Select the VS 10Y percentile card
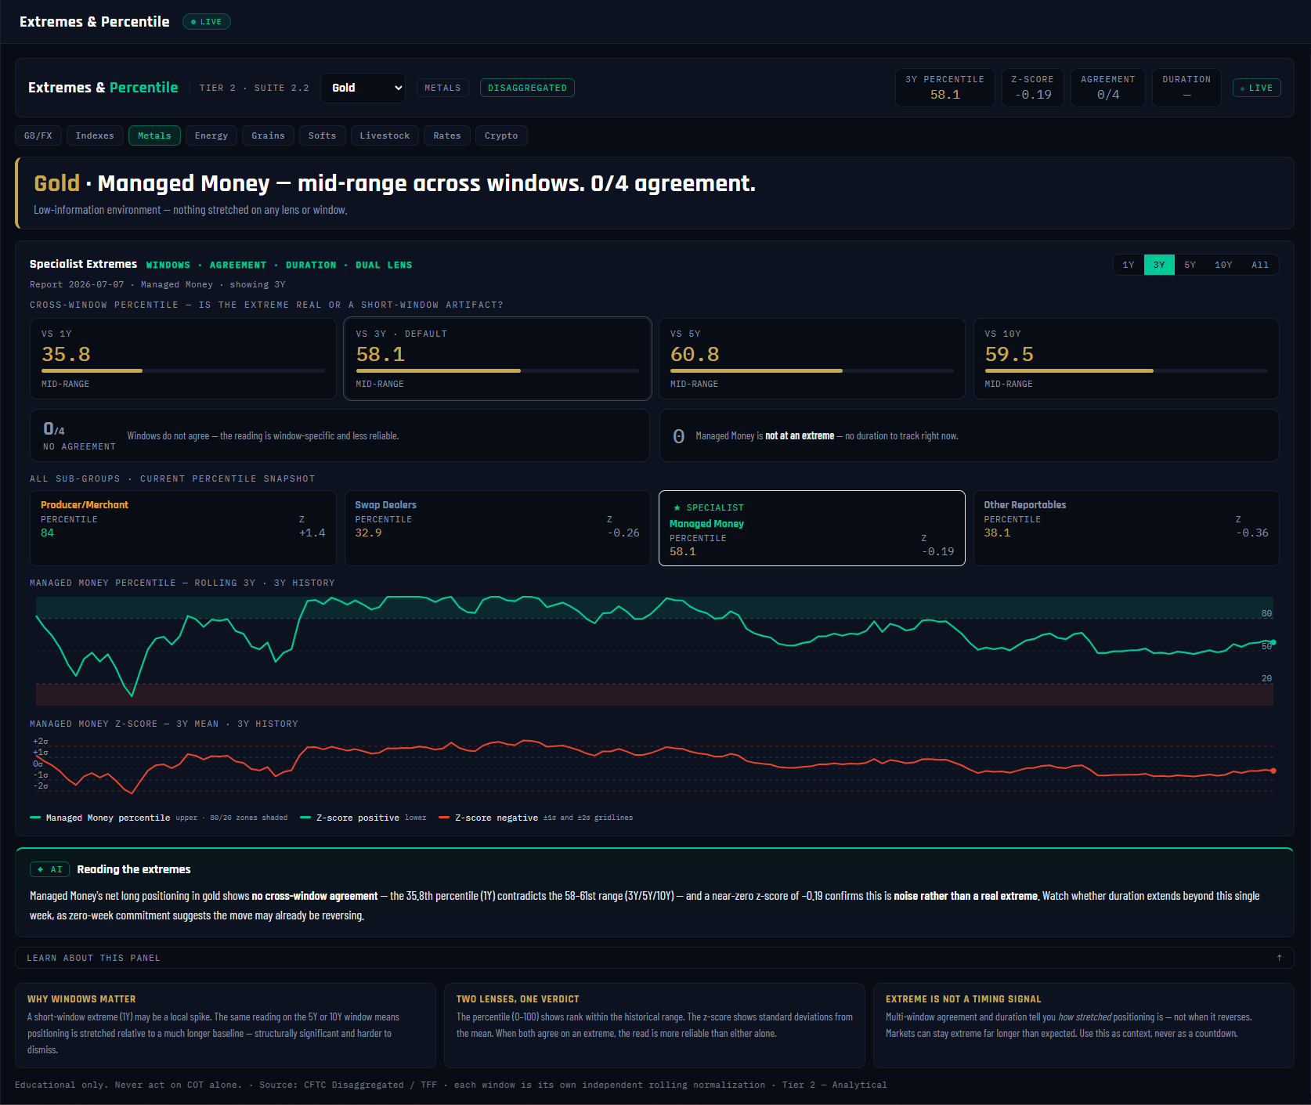1311x1105 pixels. (1126, 359)
